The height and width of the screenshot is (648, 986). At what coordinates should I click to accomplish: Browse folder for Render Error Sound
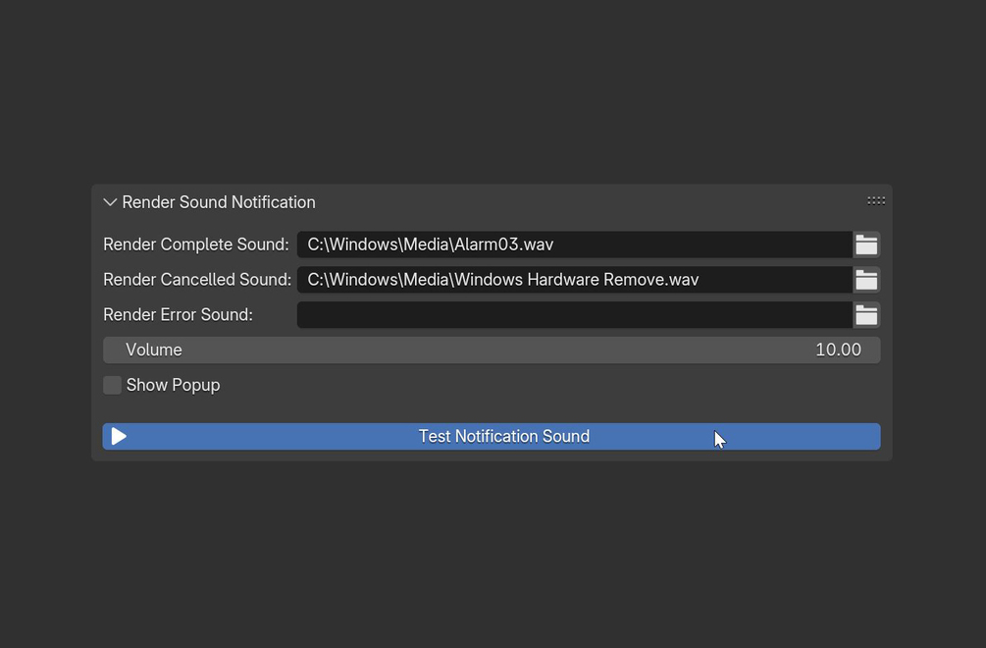point(866,315)
